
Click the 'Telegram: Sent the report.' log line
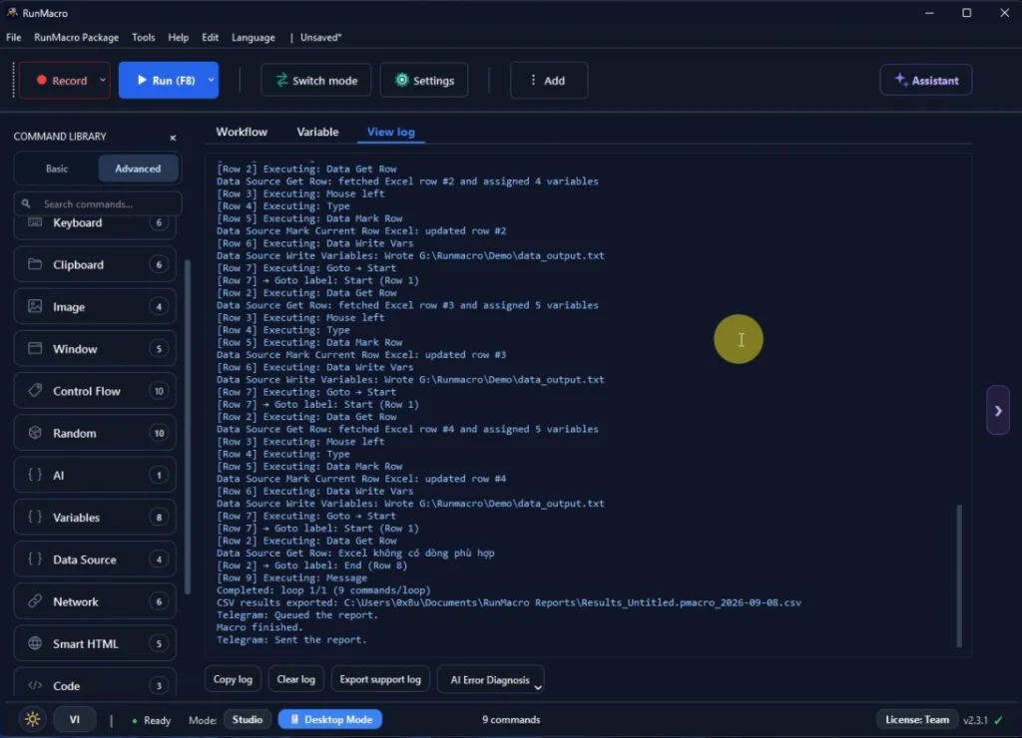click(x=291, y=639)
